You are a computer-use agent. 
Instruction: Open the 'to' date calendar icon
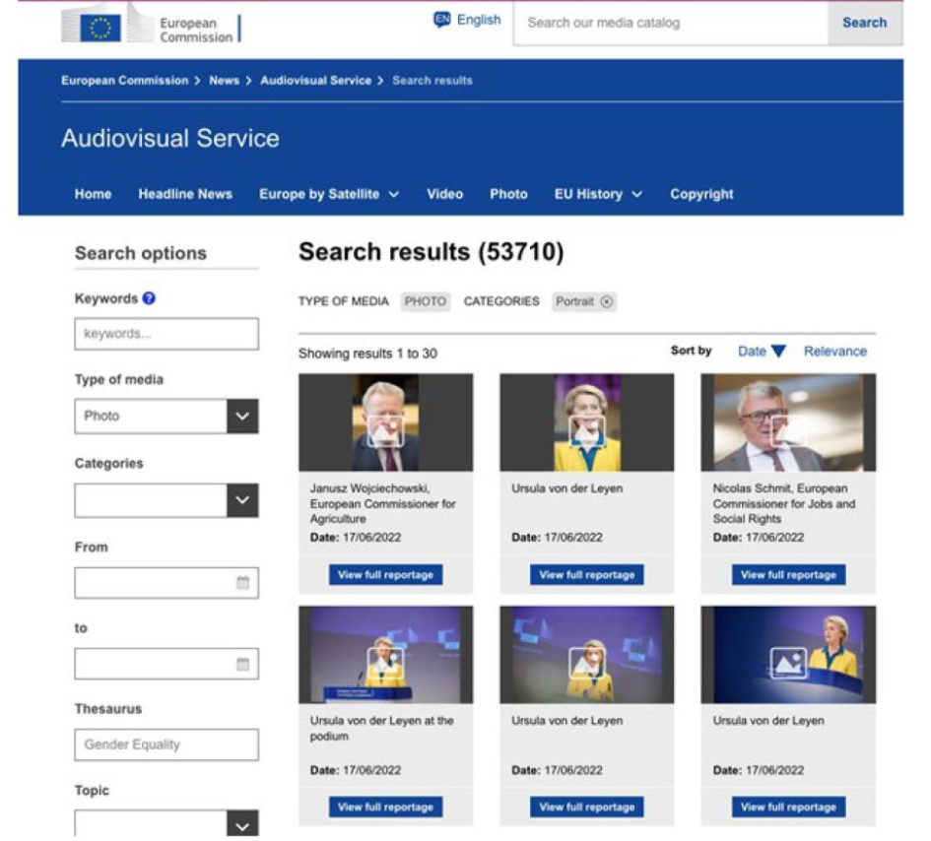click(x=242, y=664)
